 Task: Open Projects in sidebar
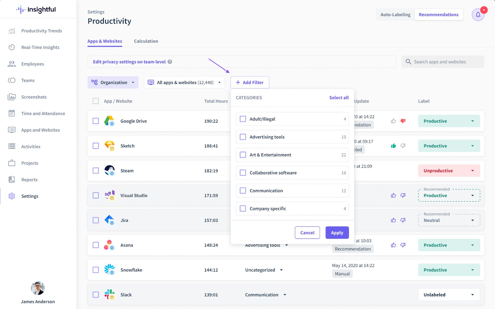click(x=30, y=163)
